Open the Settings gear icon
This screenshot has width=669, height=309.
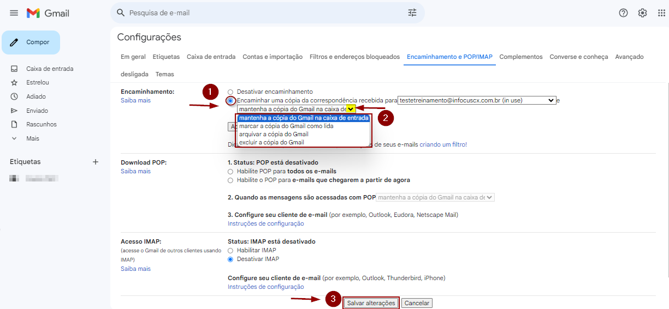tap(642, 13)
